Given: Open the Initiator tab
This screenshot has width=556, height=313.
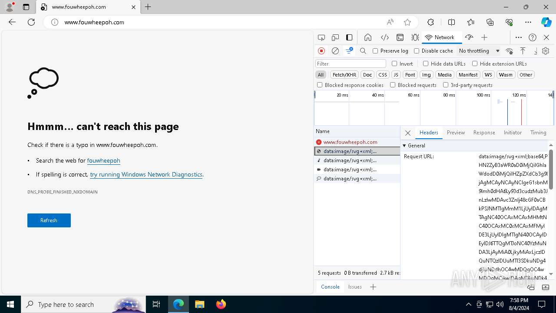Looking at the screenshot, I should 513,133.
